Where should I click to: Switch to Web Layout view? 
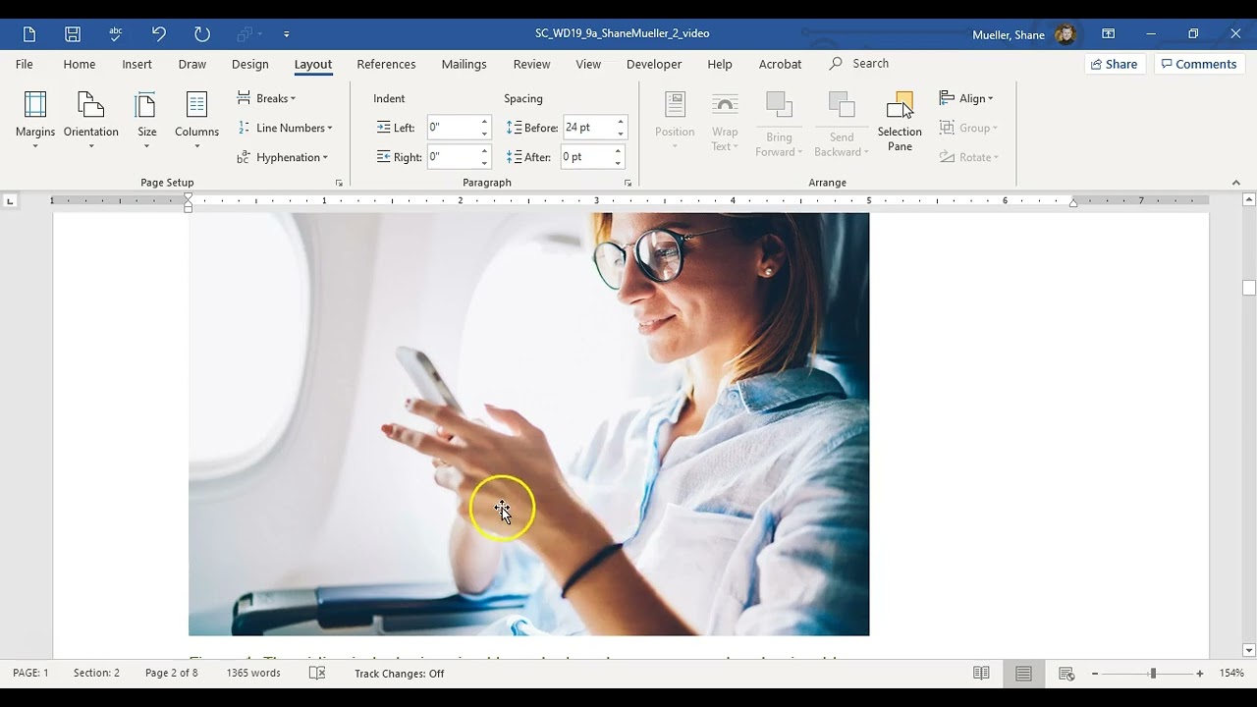[1066, 674]
